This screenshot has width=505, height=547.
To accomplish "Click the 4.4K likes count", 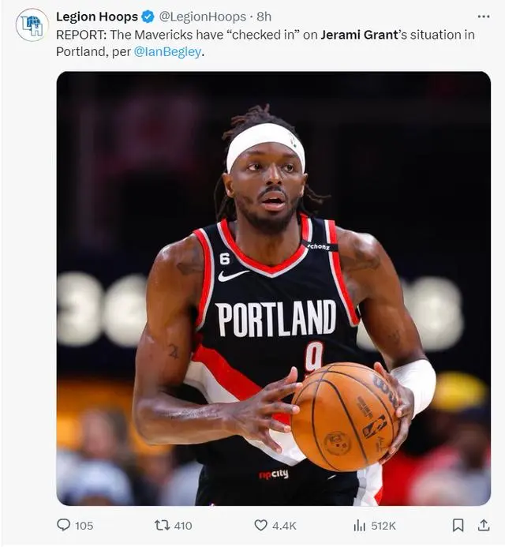I will point(284,526).
